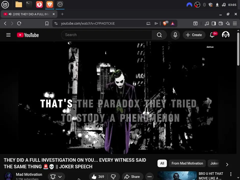Open options menu for BRO U HIT THAT video

point(231,174)
